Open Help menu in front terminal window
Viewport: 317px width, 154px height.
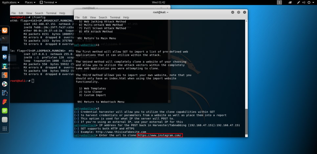click(126, 17)
